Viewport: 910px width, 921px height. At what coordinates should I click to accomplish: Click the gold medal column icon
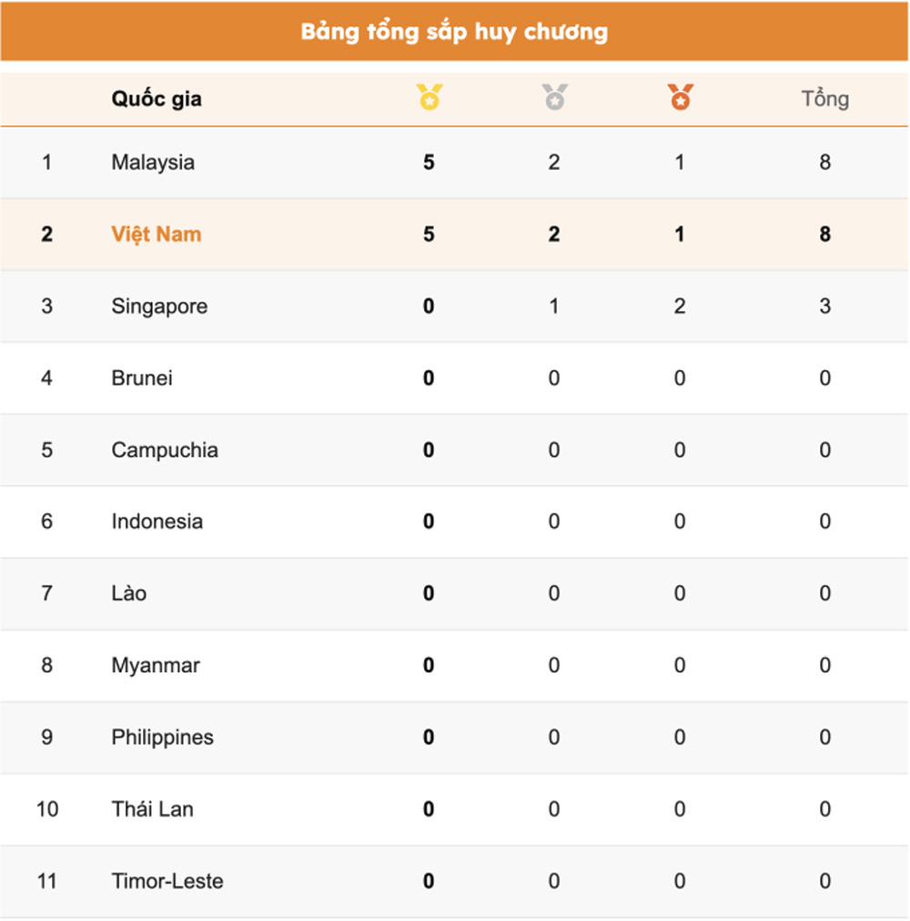click(430, 97)
